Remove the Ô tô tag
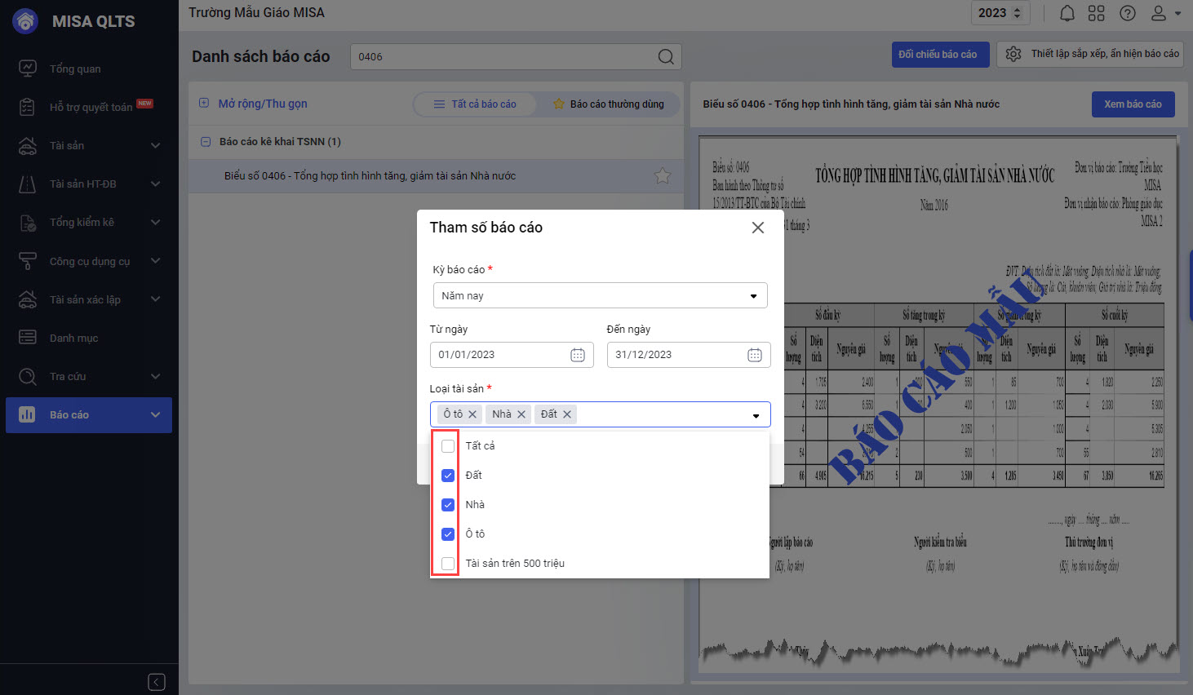The image size is (1193, 695). 472,414
